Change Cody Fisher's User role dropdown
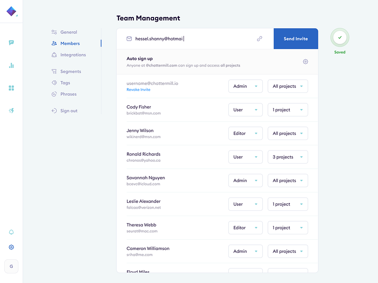The width and height of the screenshot is (378, 283). (x=245, y=110)
